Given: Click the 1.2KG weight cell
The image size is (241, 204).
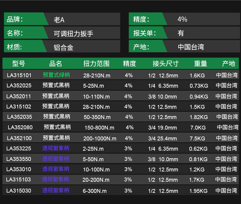Looking at the screenshot, I should click(x=197, y=170).
